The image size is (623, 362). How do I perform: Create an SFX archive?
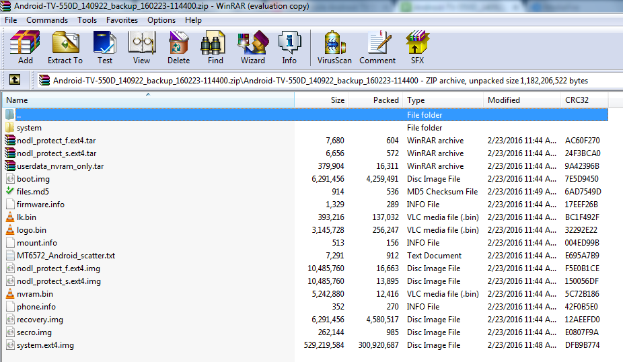[x=417, y=48]
